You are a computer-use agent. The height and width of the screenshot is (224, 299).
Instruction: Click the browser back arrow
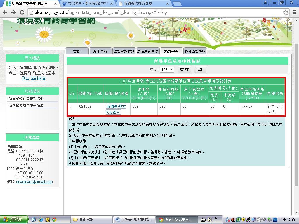pos(5,12)
